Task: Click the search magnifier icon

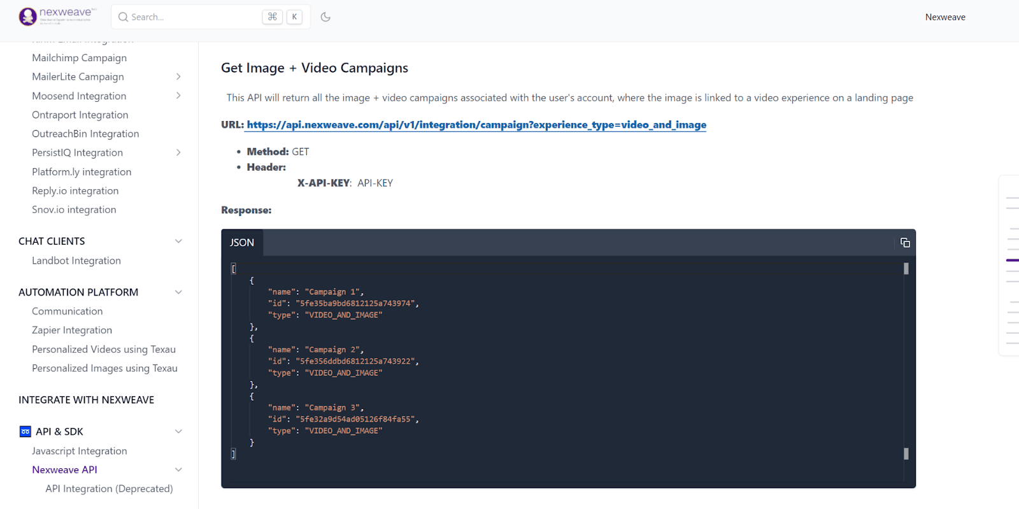Action: 124,17
